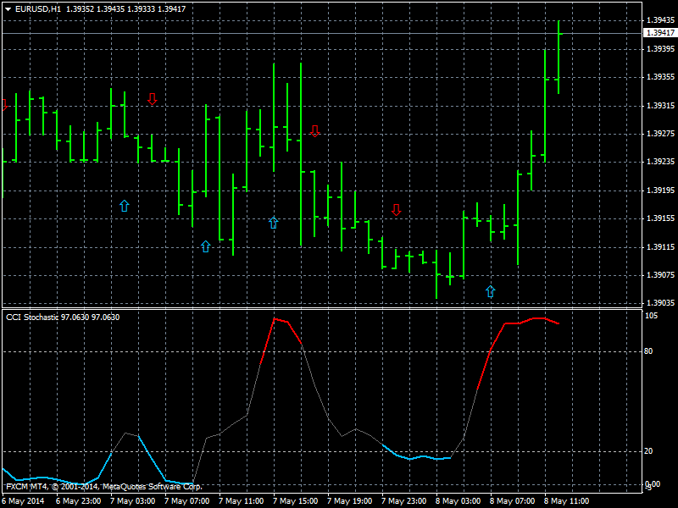Click the current price tag 1.39417
678x508 pixels.
[x=660, y=33]
